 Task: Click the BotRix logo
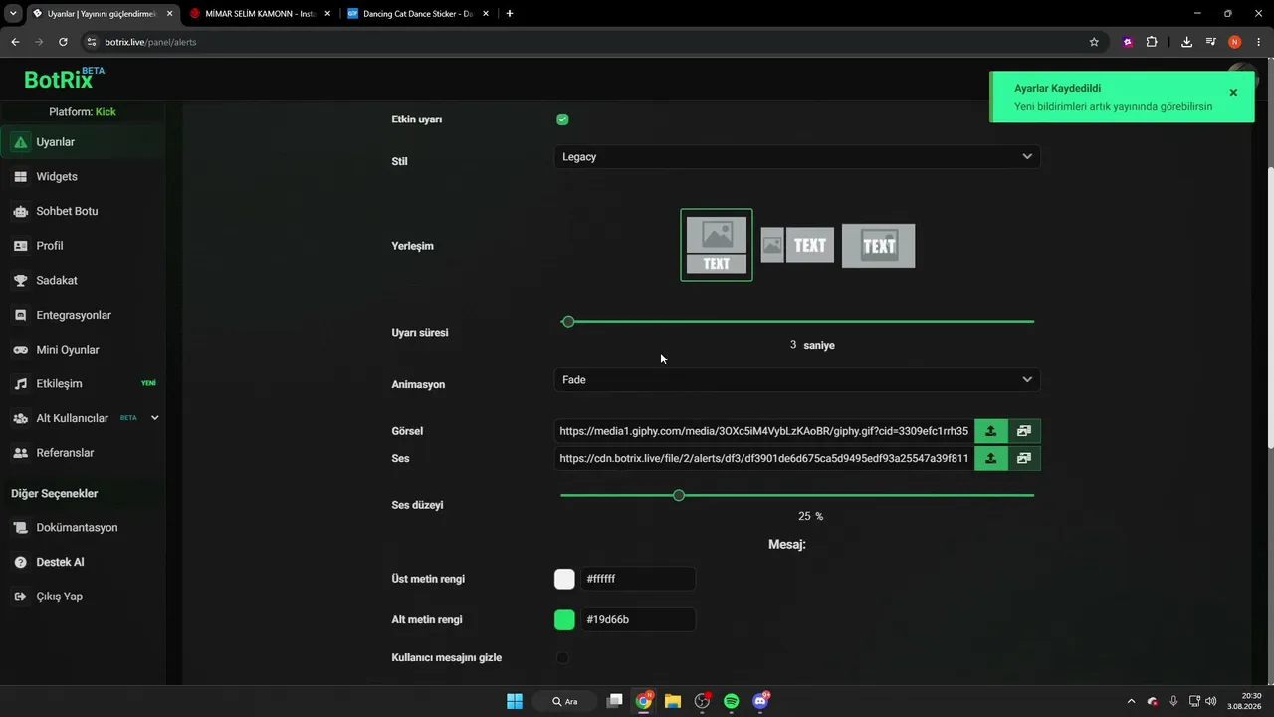click(x=64, y=79)
